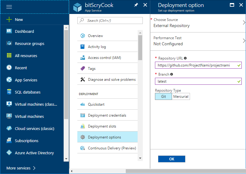Click the Access control (IAM) people icon
Image resolution: width=246 pixels, height=174 pixels.
pos(83,58)
